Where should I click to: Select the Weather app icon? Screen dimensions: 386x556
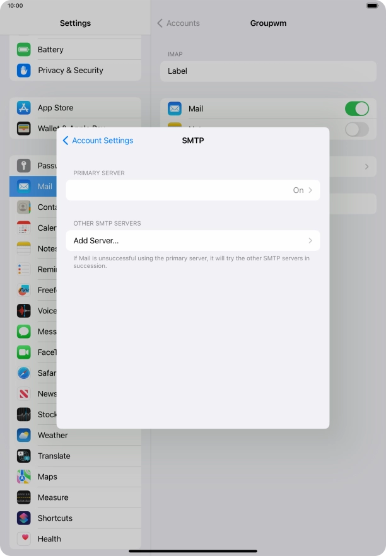point(24,435)
